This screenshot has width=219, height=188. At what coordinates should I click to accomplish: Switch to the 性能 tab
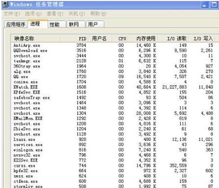point(57,25)
